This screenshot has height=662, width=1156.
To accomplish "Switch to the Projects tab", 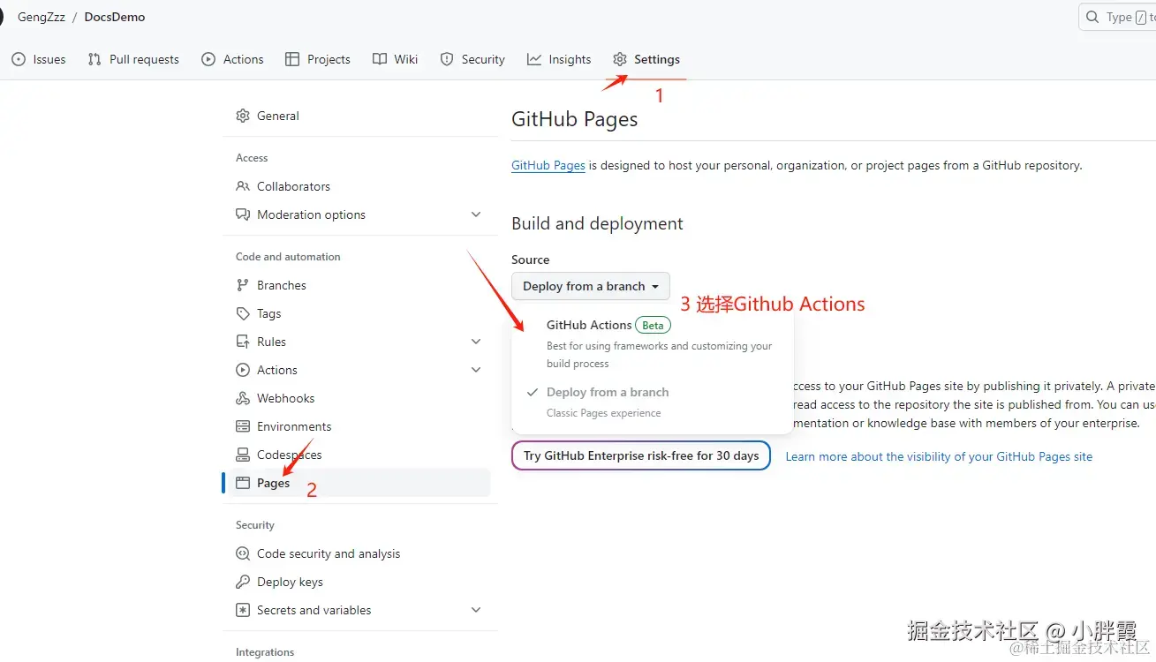I will (x=318, y=59).
